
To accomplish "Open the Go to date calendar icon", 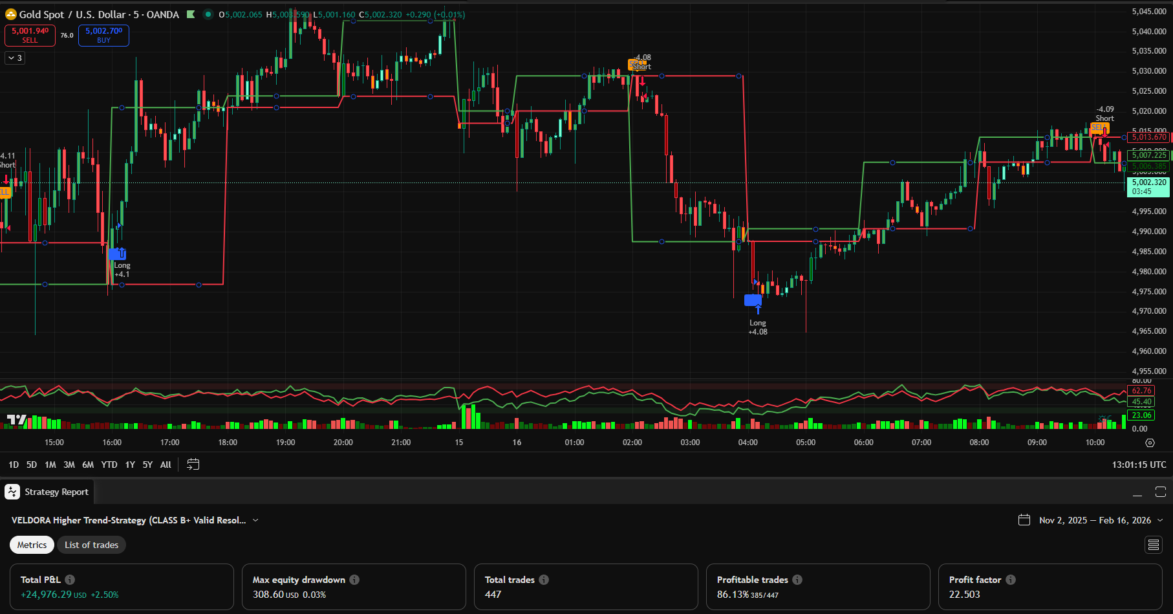I will [x=193, y=465].
